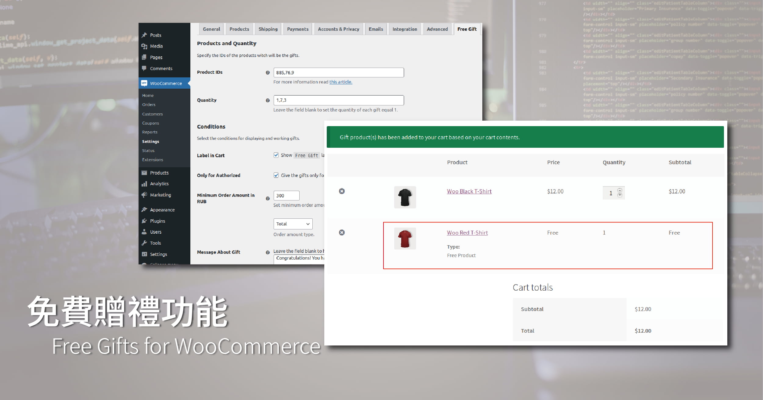Open WooCommerce Settings submenu item
Screen dimensions: 763x400
click(x=150, y=141)
